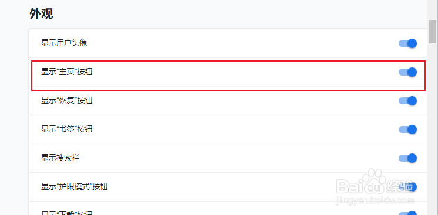438x215 pixels.
Task: Toggle the 显示"护眼模式"按钮 switch
Action: click(x=407, y=187)
